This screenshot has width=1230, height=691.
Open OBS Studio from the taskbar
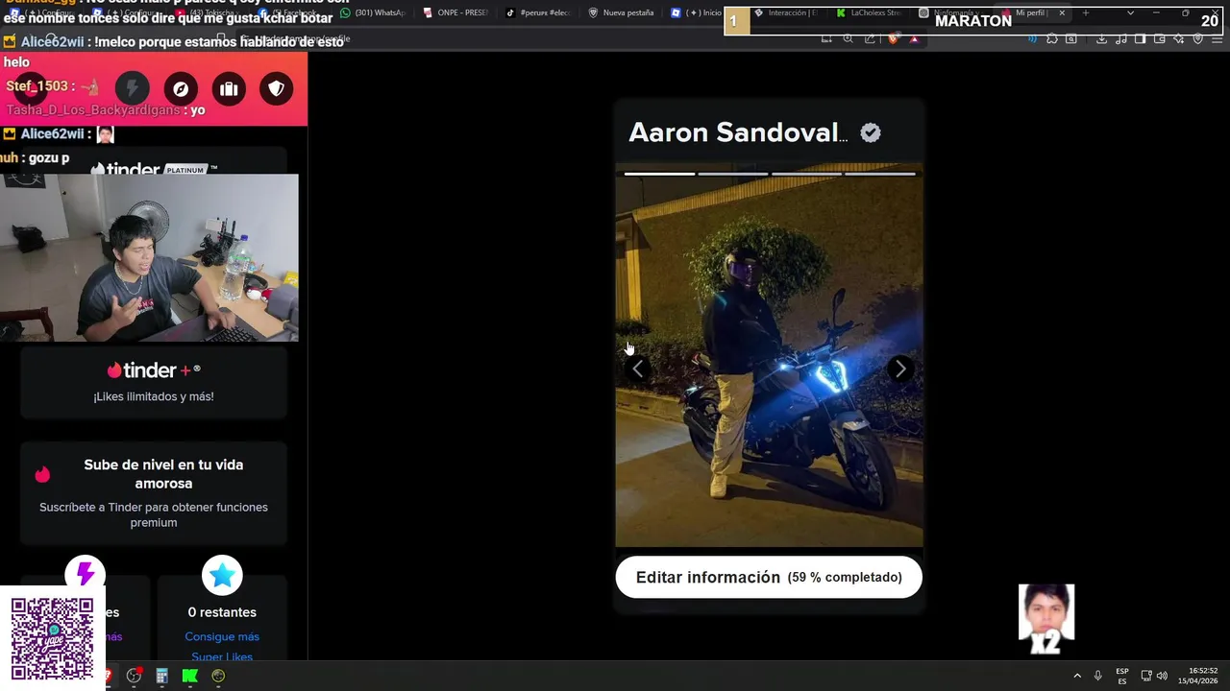tap(135, 676)
